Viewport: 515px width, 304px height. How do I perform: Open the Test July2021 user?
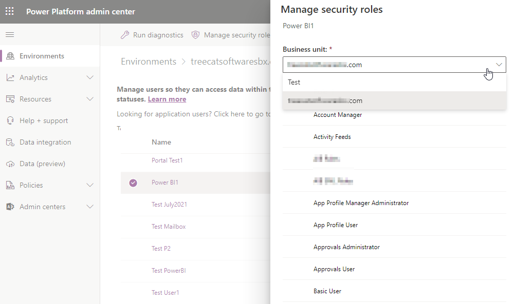[x=169, y=205]
